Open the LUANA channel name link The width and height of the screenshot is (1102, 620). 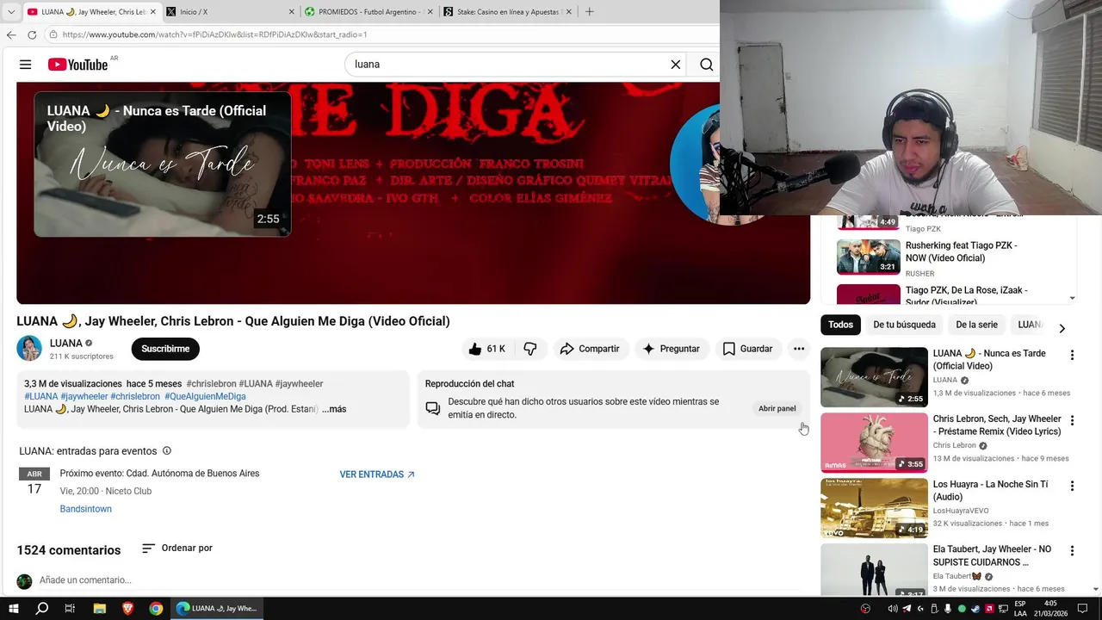(x=66, y=343)
